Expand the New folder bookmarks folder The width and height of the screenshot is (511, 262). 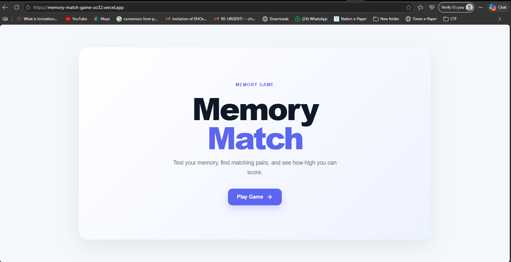[386, 19]
